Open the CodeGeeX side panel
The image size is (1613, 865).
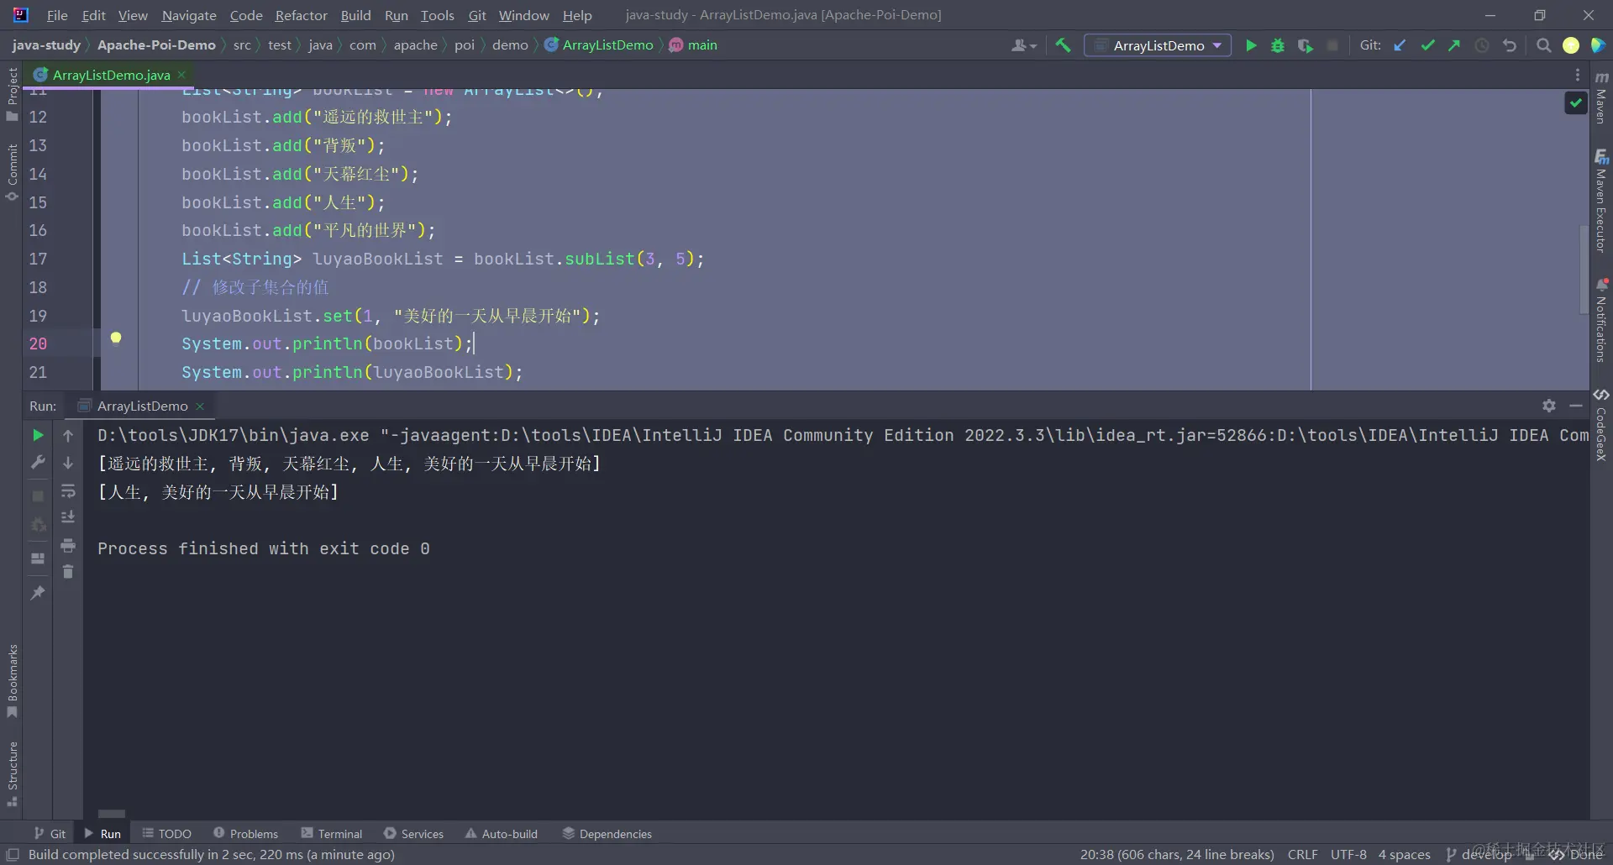tap(1601, 425)
